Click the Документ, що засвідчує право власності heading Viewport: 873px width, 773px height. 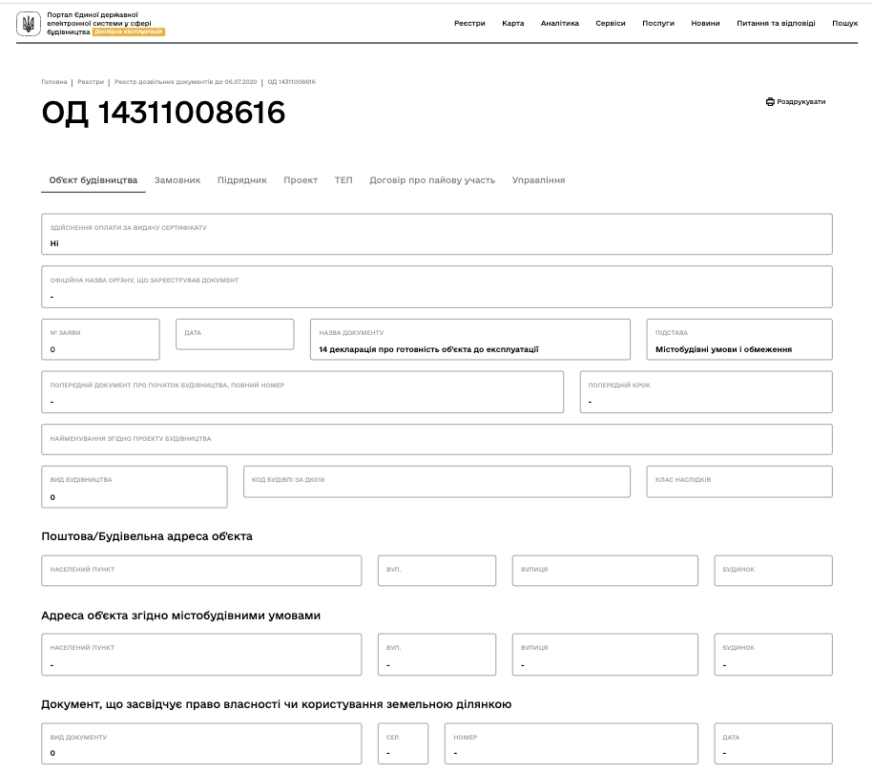[x=276, y=704]
